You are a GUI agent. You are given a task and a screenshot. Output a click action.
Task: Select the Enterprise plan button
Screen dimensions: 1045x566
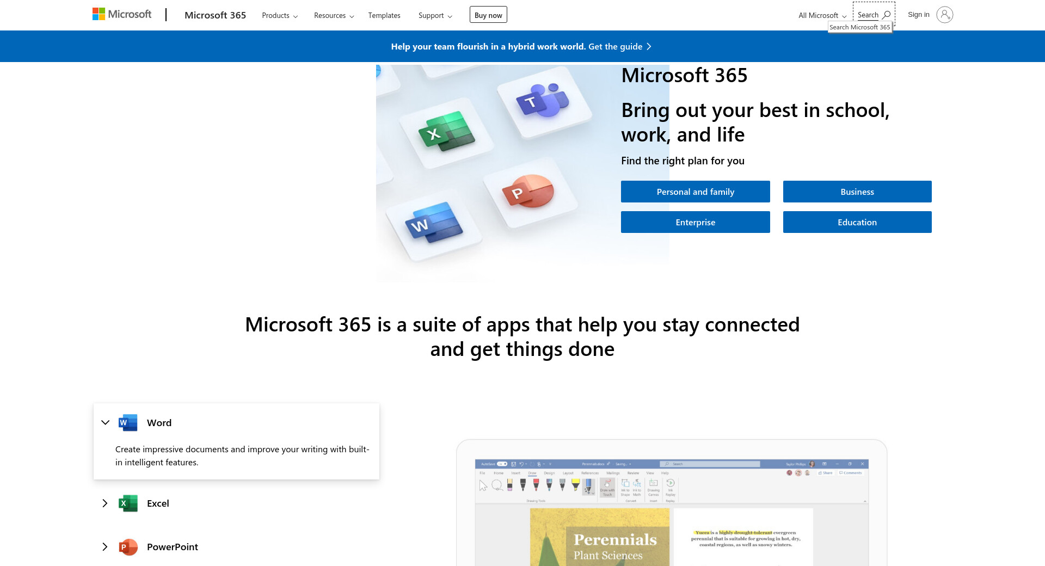pyautogui.click(x=696, y=222)
